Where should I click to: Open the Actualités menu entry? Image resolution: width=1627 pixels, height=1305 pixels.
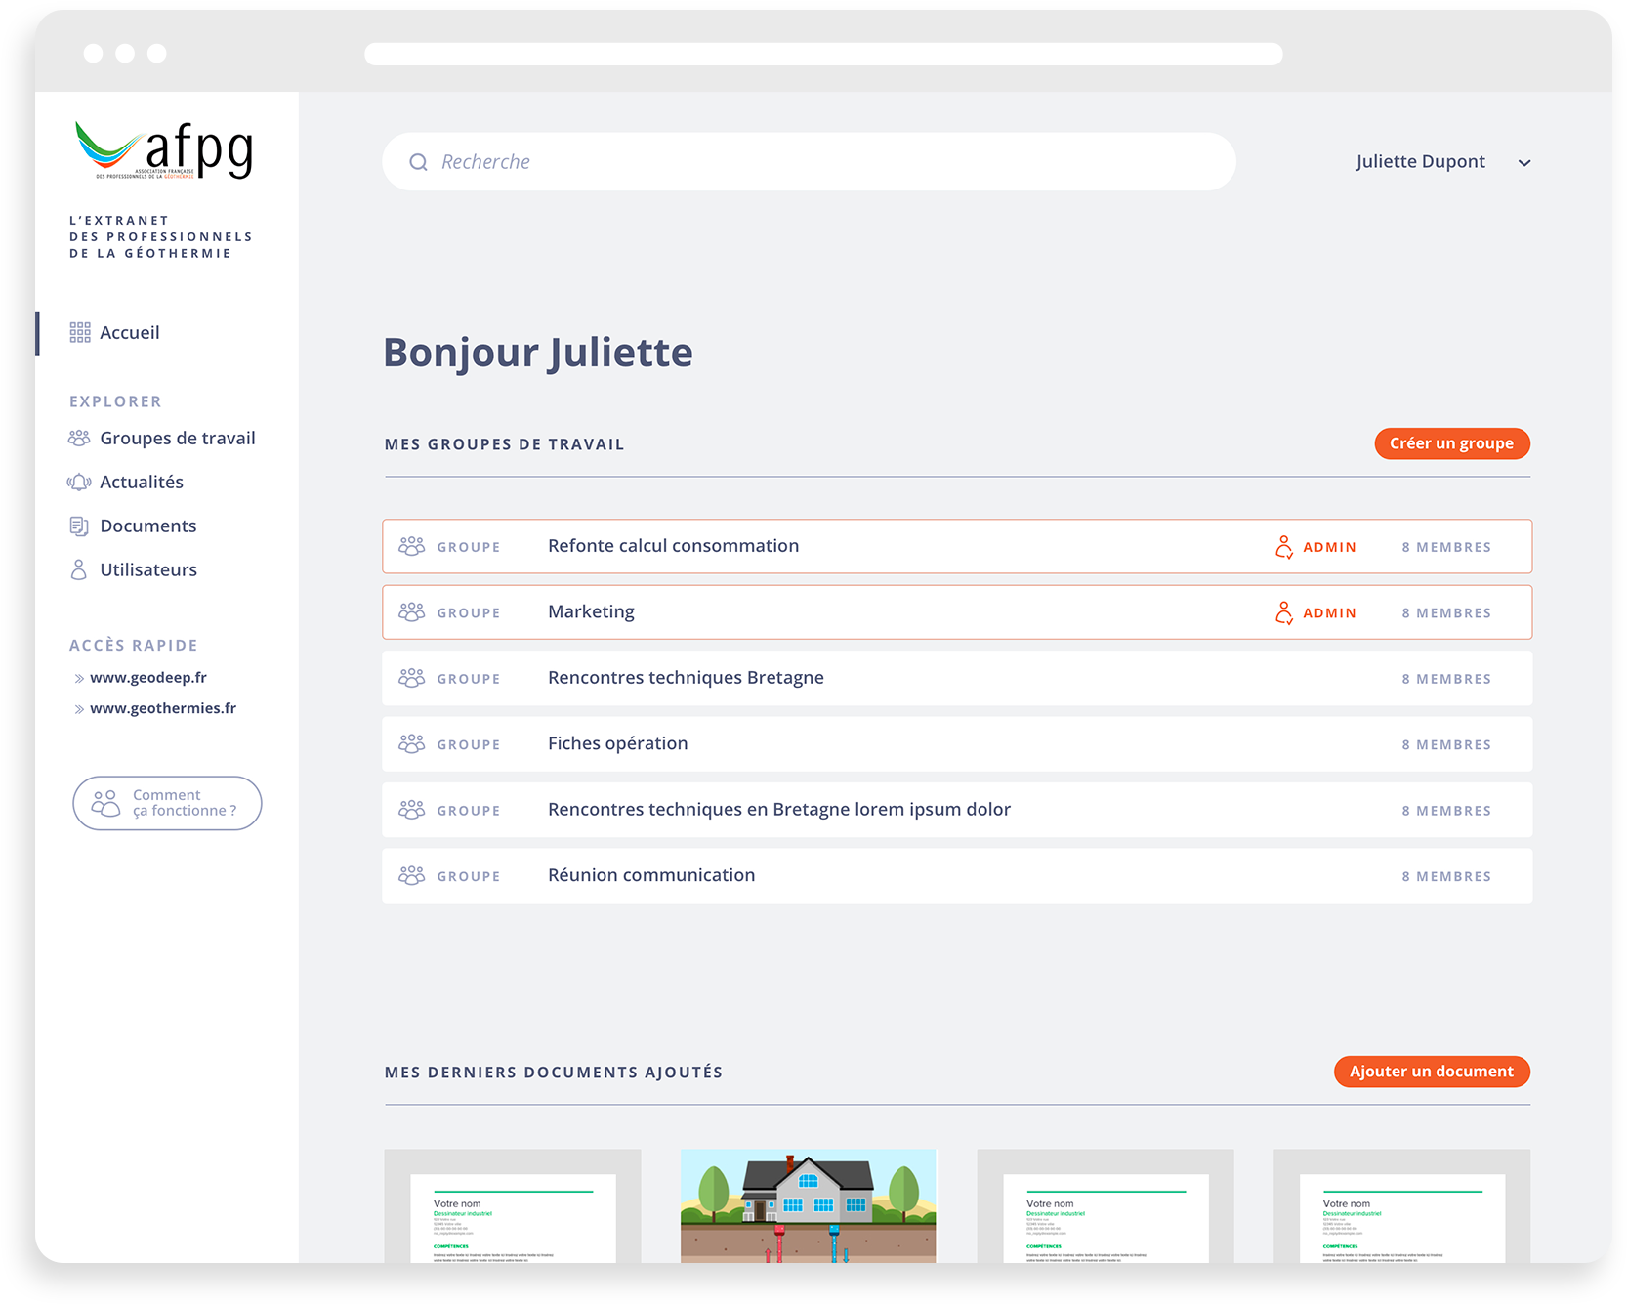(125, 483)
